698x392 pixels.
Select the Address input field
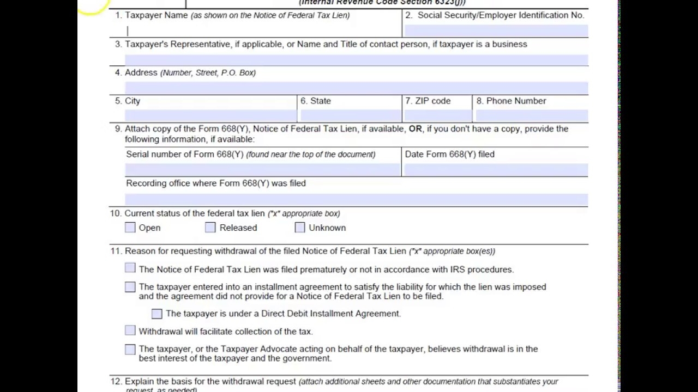click(x=356, y=88)
